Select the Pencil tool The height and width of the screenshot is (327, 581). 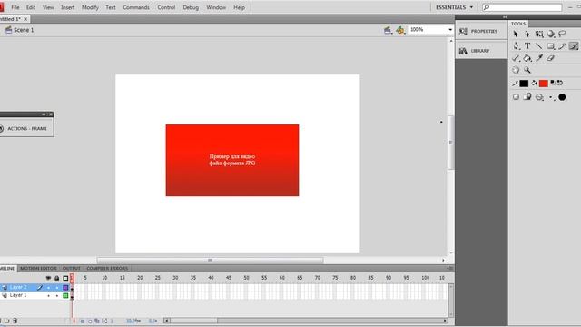pyautogui.click(x=563, y=46)
